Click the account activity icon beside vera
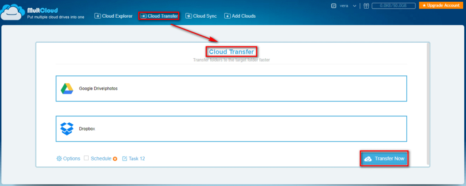This screenshot has height=186, width=466. tap(334, 5)
